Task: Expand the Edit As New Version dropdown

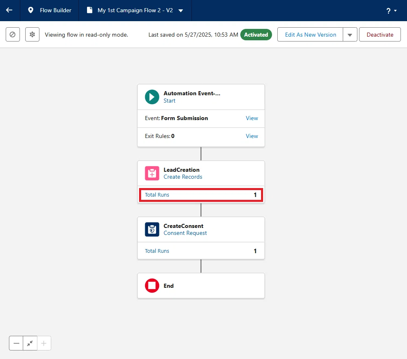Action: click(350, 35)
